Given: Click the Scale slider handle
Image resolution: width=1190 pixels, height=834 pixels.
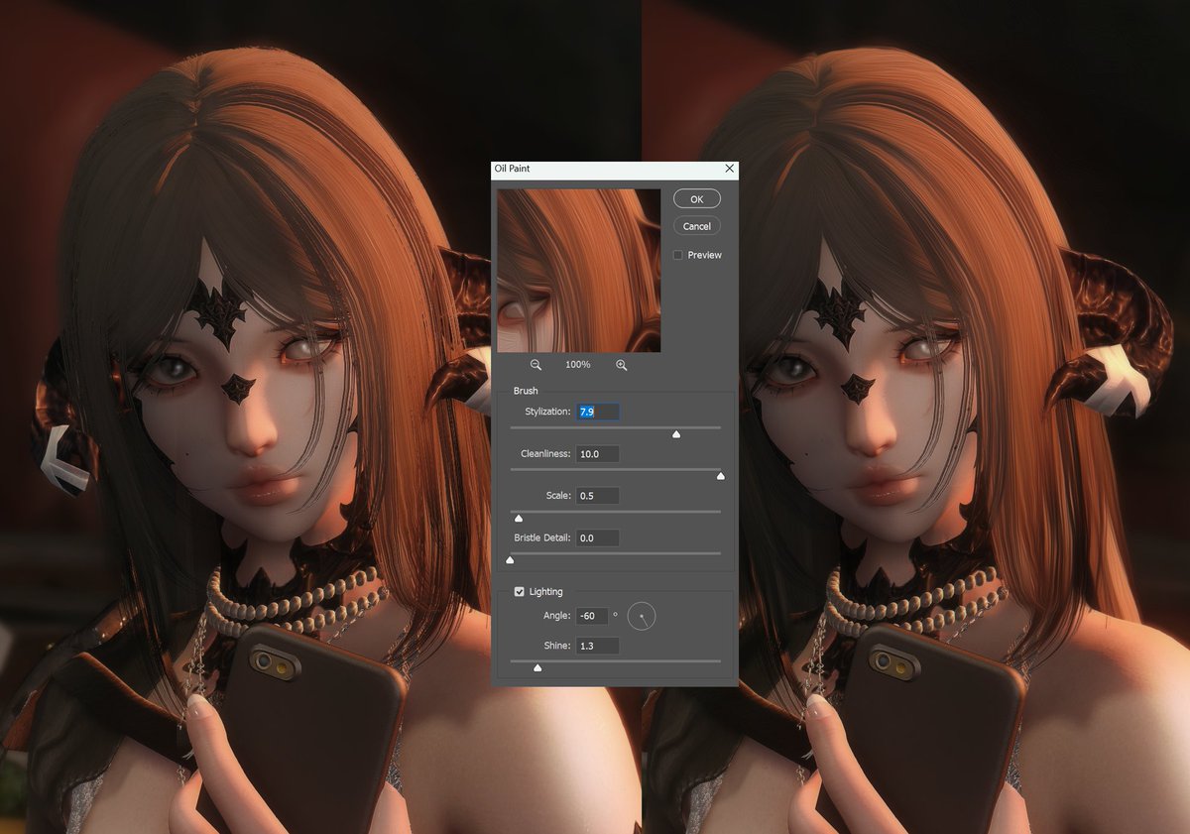Looking at the screenshot, I should [518, 518].
